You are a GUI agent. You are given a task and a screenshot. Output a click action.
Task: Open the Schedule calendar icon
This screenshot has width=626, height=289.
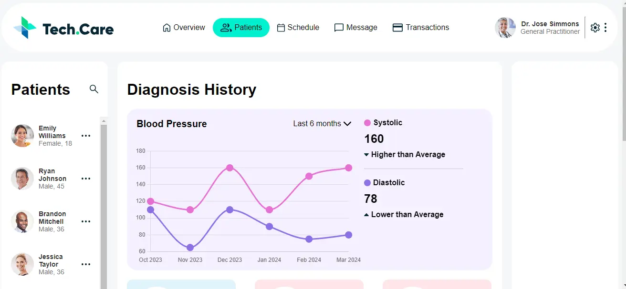[x=282, y=28]
